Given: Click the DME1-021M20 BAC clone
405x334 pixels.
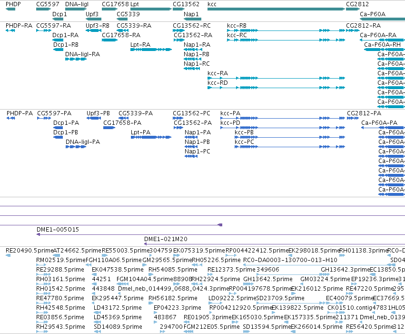Looking at the screenshot, I should (x=275, y=244).
